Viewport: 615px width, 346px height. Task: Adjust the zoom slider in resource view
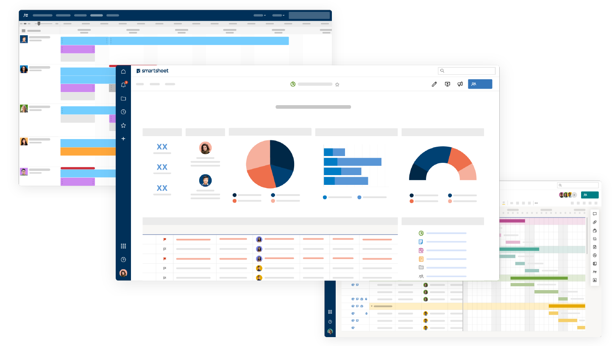point(39,24)
